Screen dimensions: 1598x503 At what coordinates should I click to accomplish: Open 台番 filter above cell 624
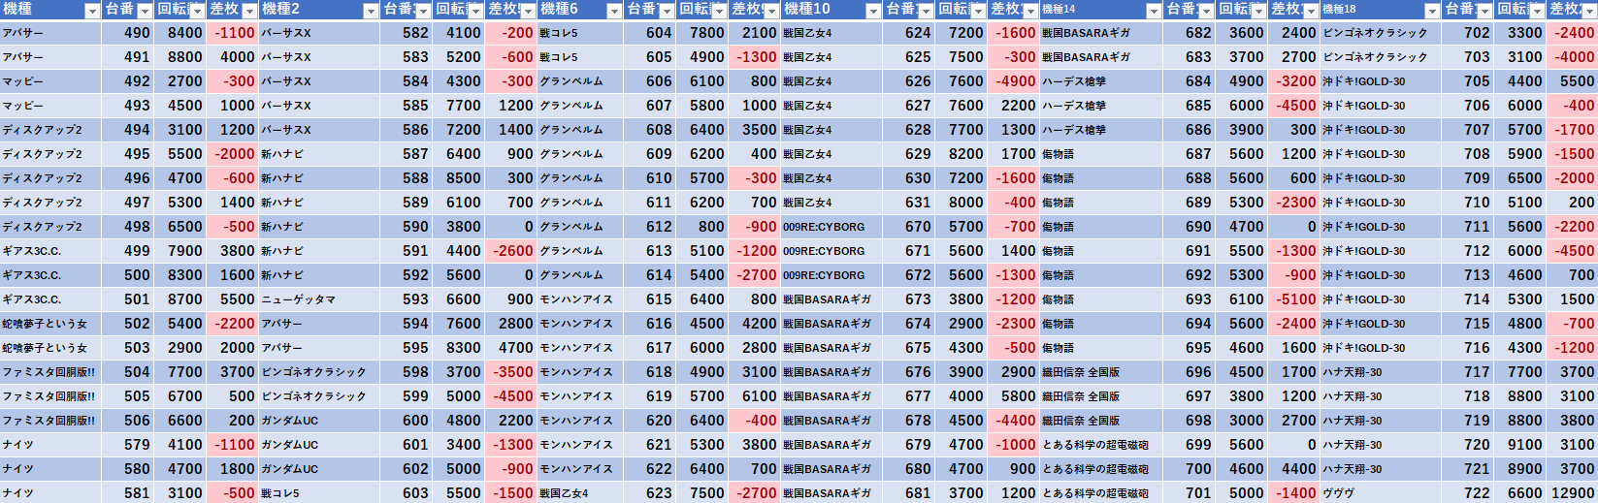point(926,11)
